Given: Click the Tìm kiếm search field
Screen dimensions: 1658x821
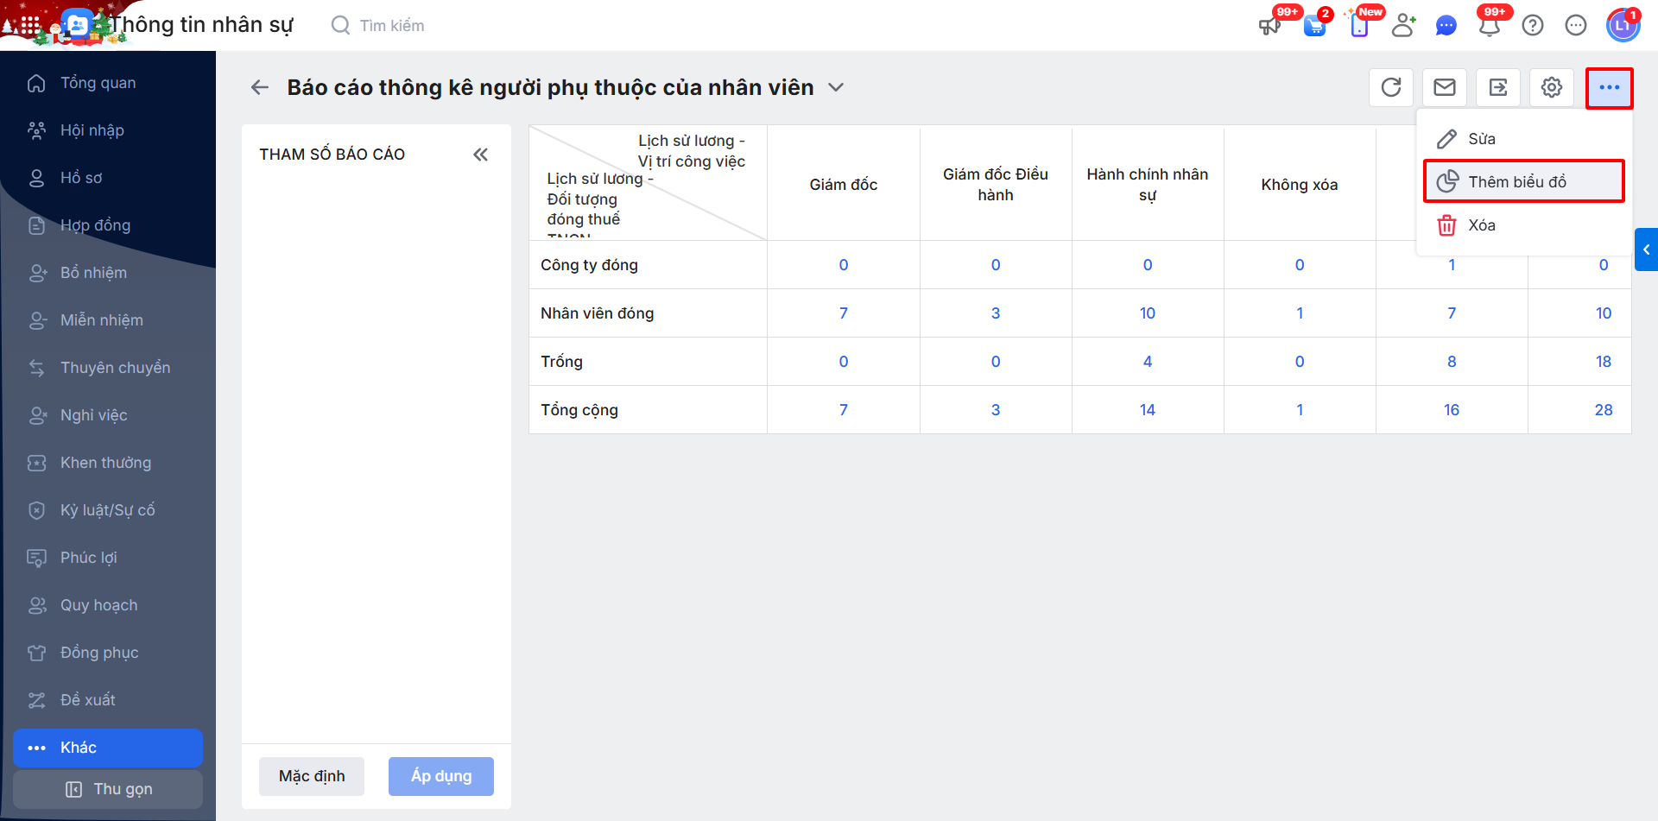Looking at the screenshot, I should click(x=392, y=26).
